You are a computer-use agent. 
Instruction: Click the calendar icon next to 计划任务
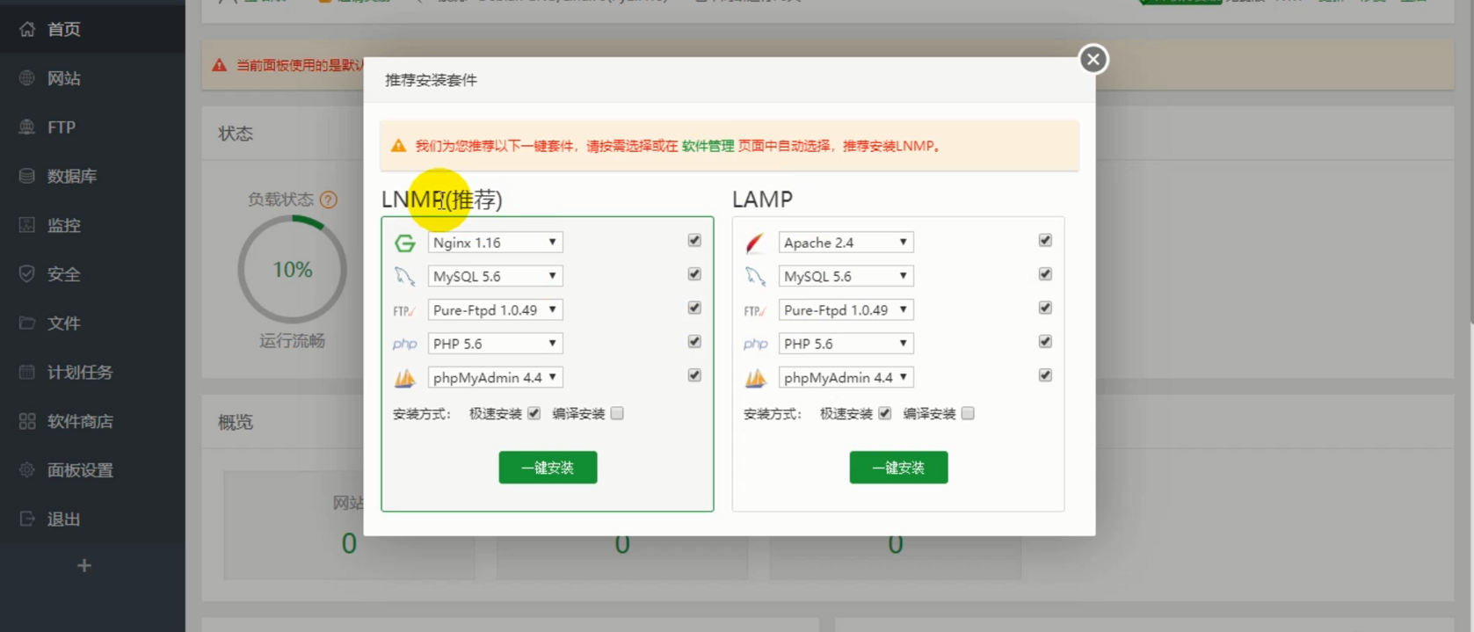tap(27, 372)
